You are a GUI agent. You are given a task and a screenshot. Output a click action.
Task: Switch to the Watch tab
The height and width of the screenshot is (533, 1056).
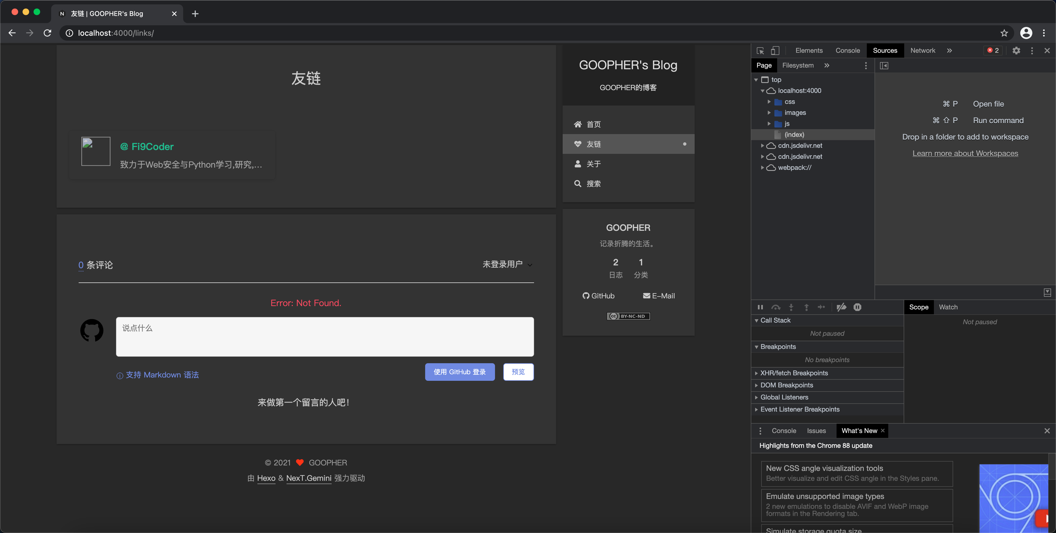(x=948, y=307)
